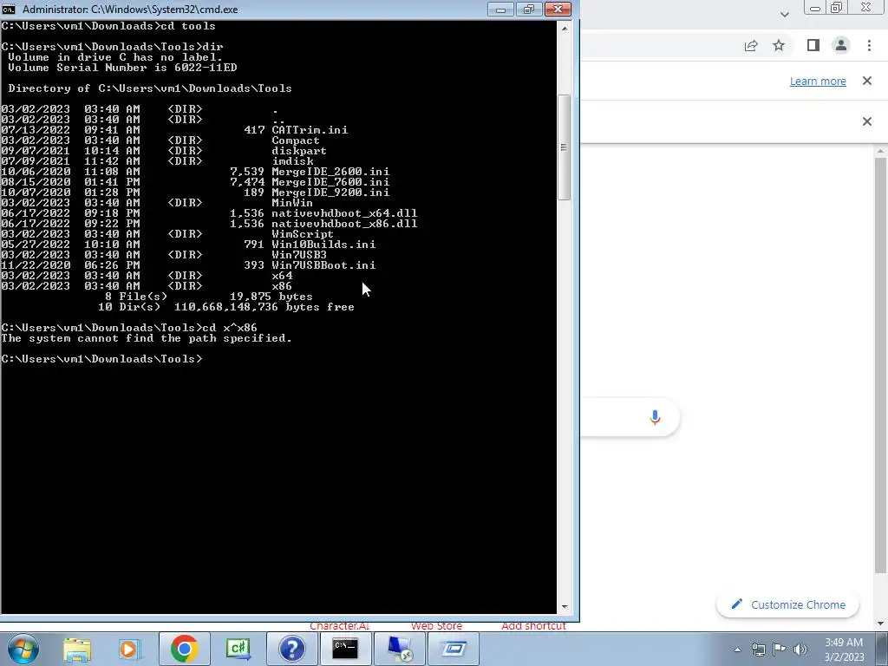Click the cmd vertical scrollbar thumb

click(x=564, y=147)
